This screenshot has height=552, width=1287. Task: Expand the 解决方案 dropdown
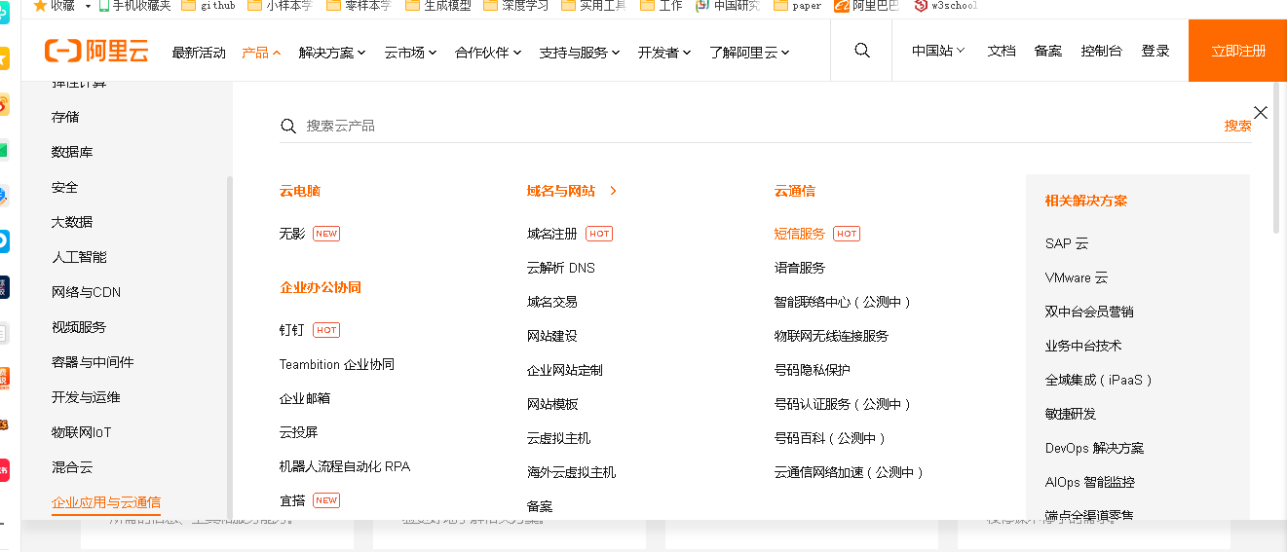(x=332, y=52)
